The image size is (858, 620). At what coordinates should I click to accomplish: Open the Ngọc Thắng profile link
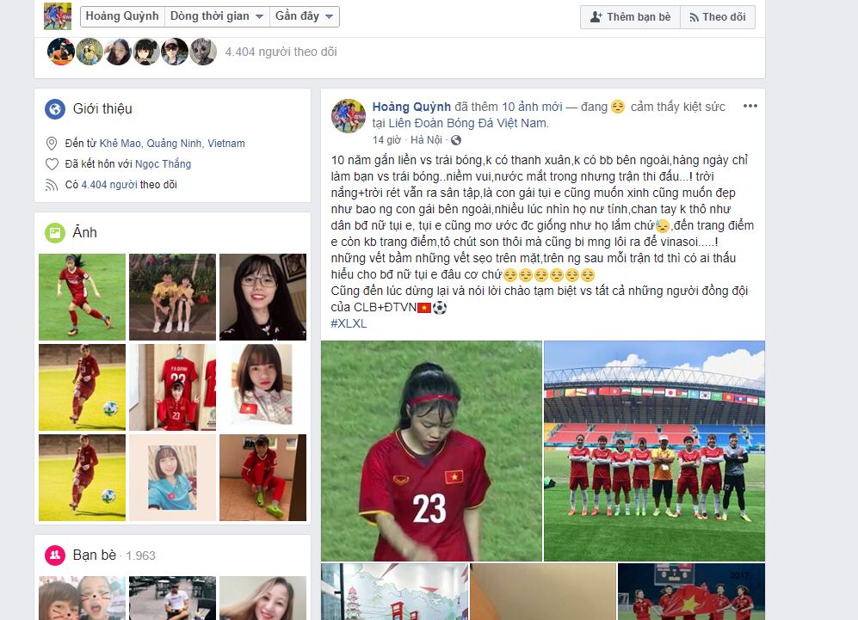coord(163,164)
